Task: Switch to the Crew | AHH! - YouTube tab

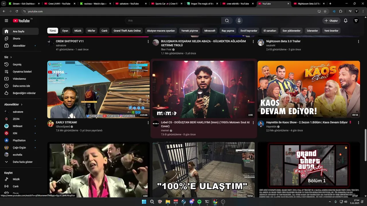Action: point(59,4)
